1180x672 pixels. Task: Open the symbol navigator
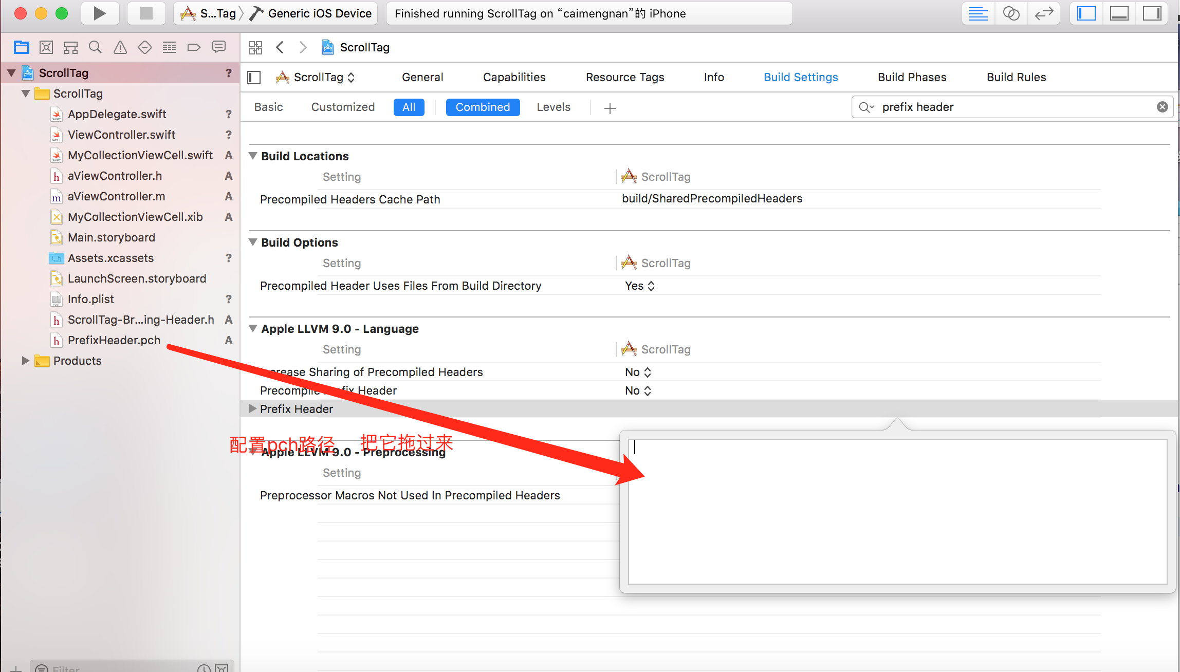click(x=71, y=47)
